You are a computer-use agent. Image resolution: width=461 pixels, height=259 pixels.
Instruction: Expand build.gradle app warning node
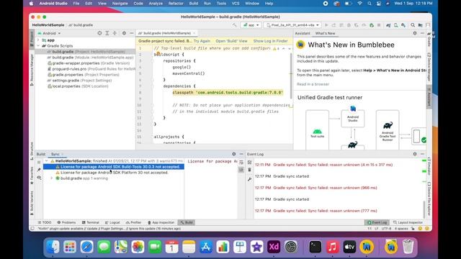(52, 178)
